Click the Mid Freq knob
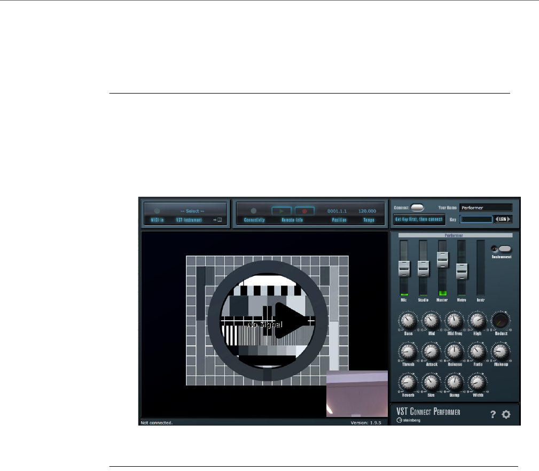This screenshot has width=539, height=471. click(x=454, y=321)
